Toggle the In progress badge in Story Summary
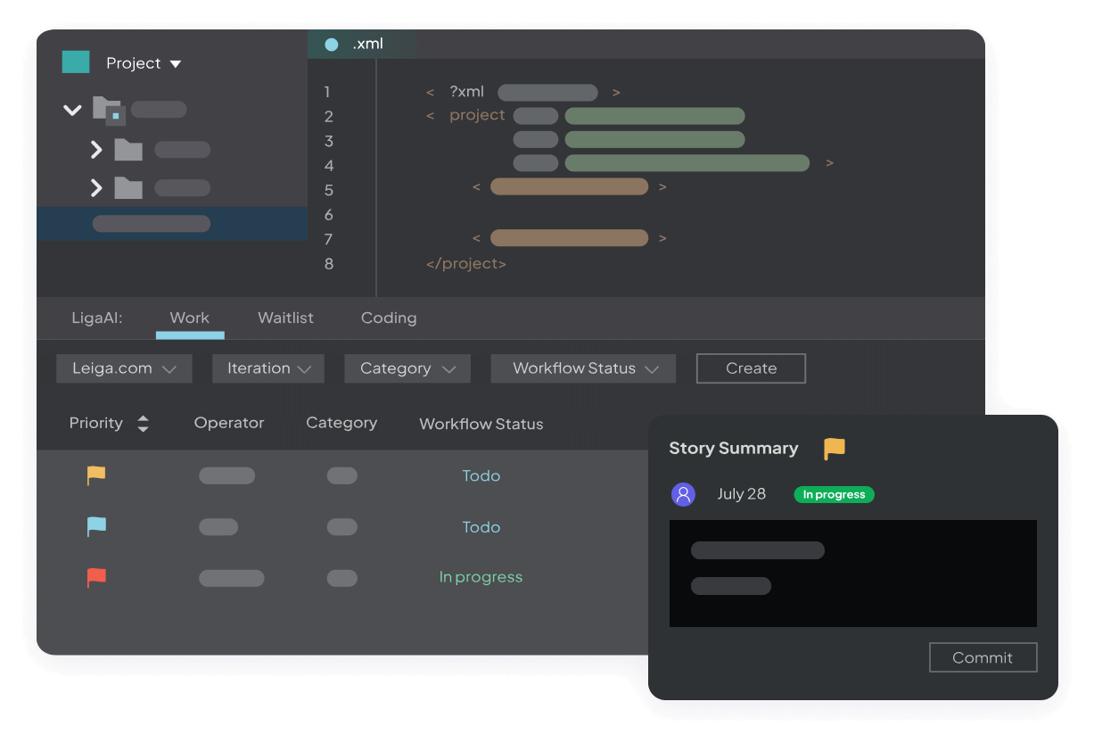Image resolution: width=1094 pixels, height=743 pixels. [833, 493]
